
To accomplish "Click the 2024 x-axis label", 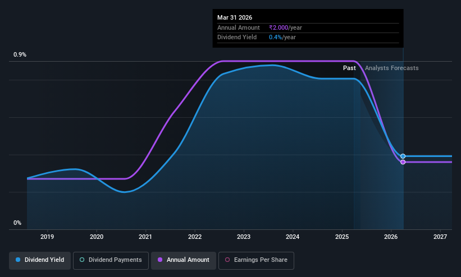I will point(293,237).
